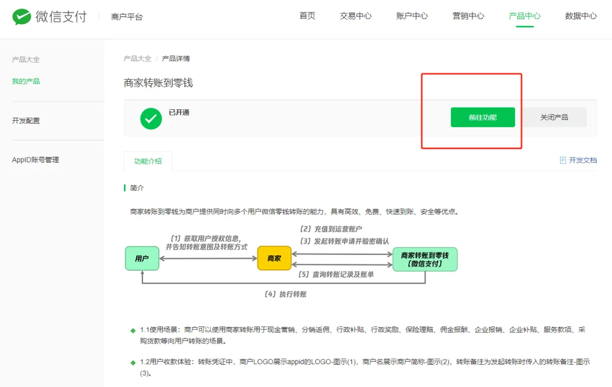Screen dimensions: 612x387
Task: Click the 商户平台 header label
Action: (x=127, y=17)
